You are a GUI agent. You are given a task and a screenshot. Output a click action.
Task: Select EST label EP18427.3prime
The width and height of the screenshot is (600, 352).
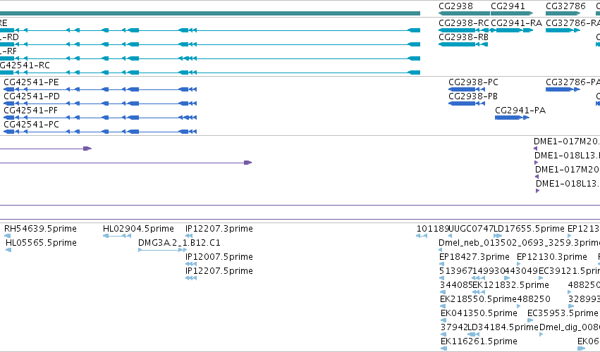pyautogui.click(x=475, y=257)
